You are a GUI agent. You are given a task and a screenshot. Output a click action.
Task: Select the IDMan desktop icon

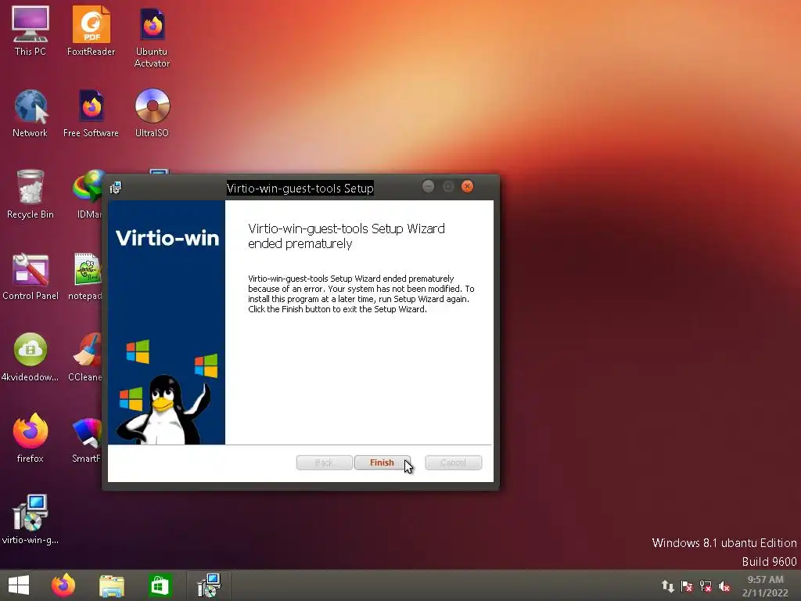click(x=88, y=194)
